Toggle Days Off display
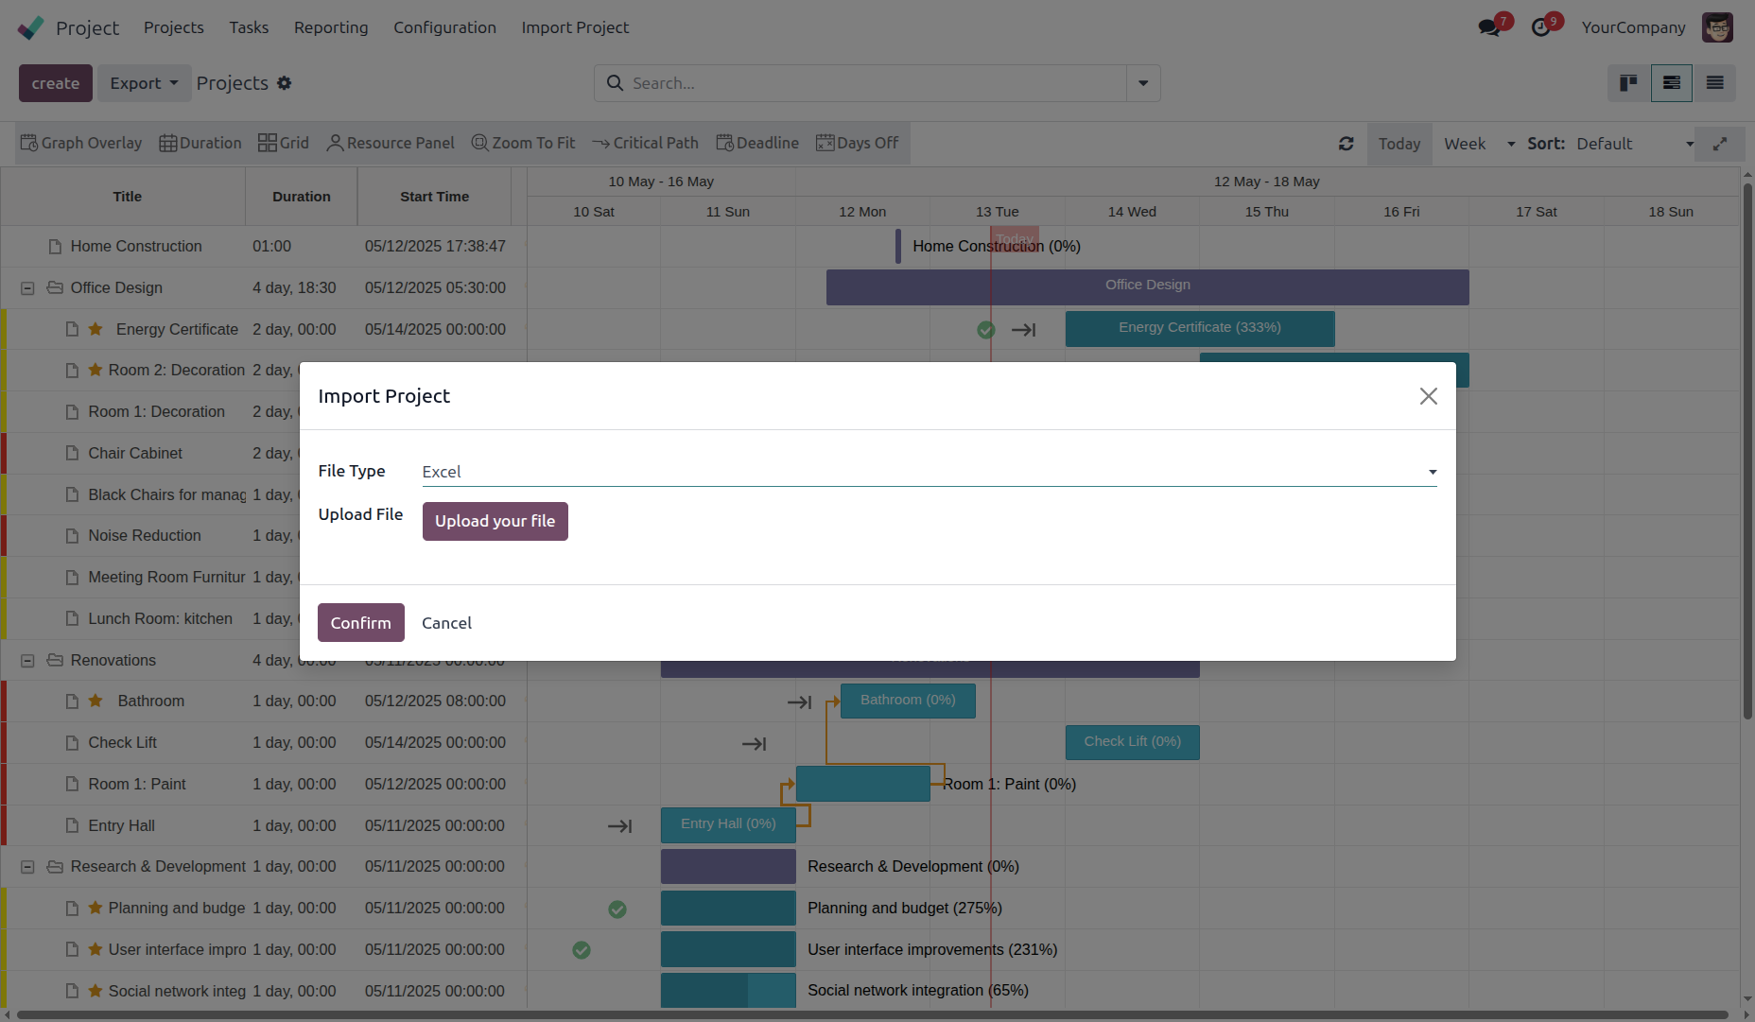 [858, 143]
